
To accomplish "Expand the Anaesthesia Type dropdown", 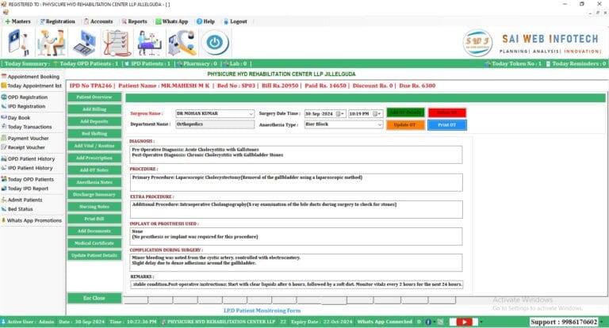I will [x=380, y=124].
